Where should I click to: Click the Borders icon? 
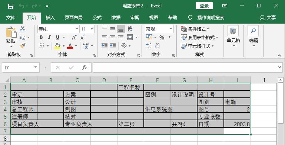pyautogui.click(x=42, y=46)
